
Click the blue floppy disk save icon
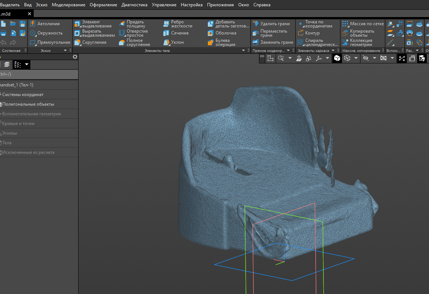[x=22, y=24]
